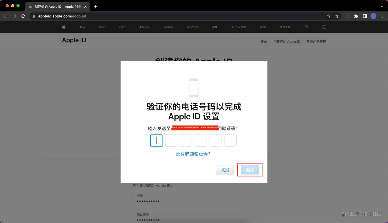Click the incognito-style icon beside extensions
Image resolution: width=388 pixels, height=223 pixels.
pyautogui.click(x=347, y=16)
